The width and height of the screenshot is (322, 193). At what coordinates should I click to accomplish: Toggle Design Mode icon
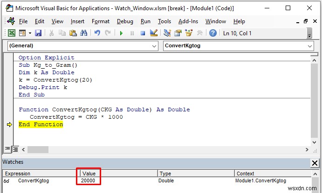(x=154, y=33)
